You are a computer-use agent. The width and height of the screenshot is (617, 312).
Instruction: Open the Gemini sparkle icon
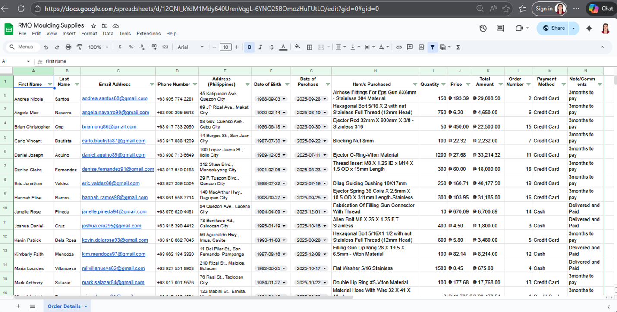(589, 28)
